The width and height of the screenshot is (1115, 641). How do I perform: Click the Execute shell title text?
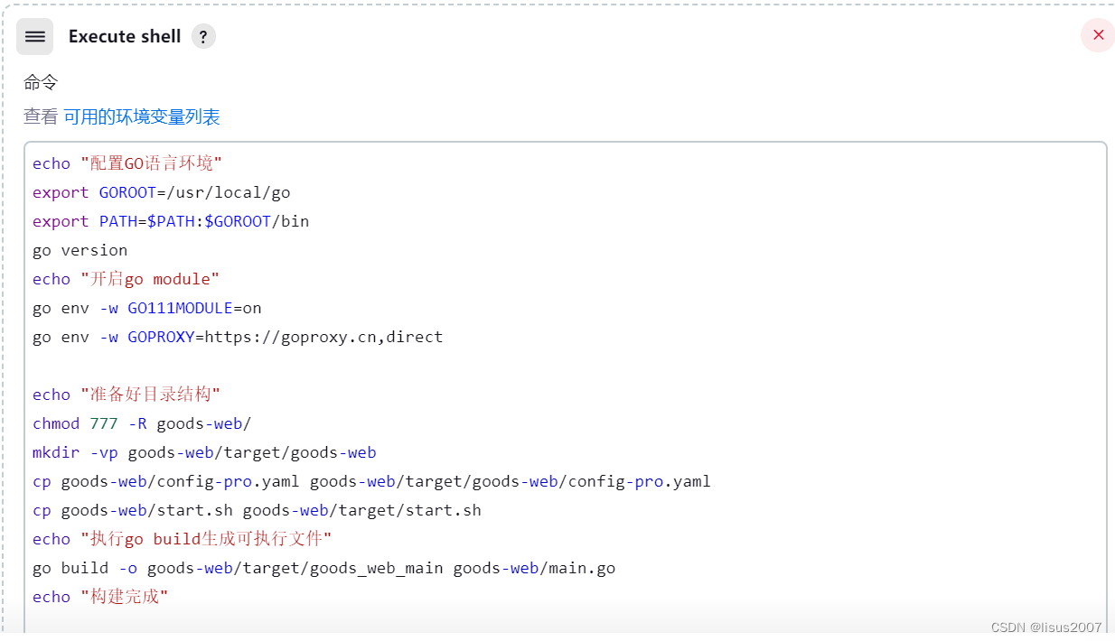pos(125,37)
